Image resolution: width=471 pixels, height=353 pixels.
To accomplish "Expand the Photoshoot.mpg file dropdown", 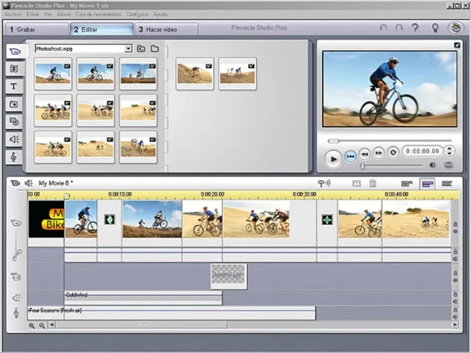I will coord(128,49).
